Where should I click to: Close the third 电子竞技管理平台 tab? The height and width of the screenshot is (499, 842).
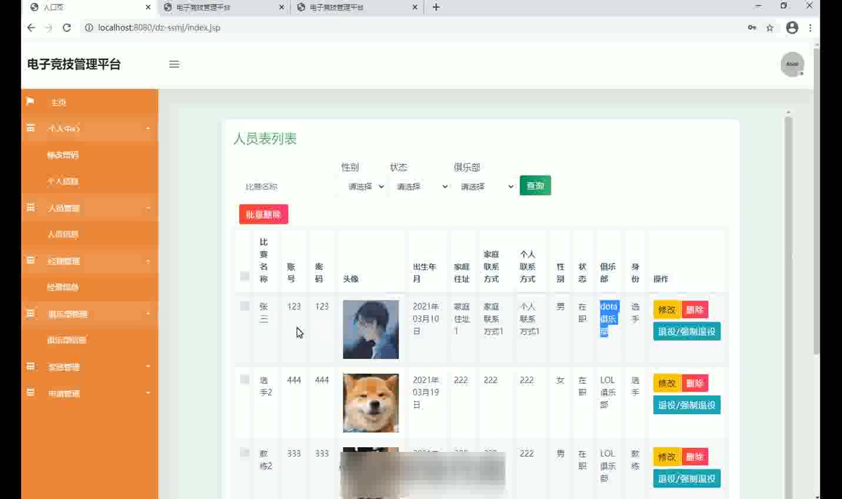point(415,7)
